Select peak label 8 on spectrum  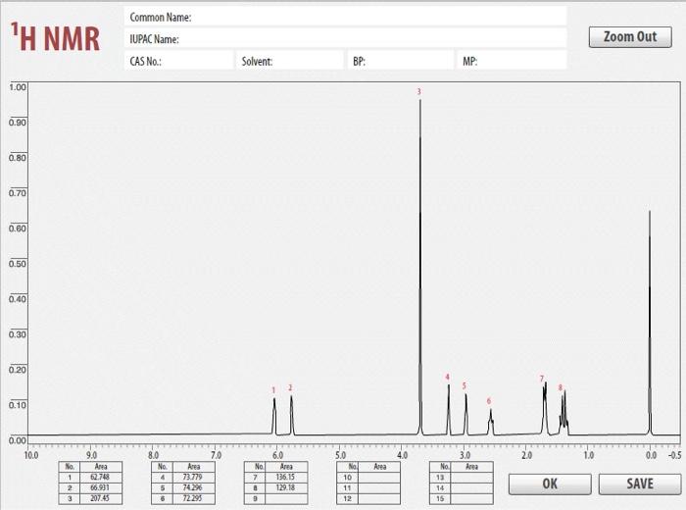click(560, 387)
